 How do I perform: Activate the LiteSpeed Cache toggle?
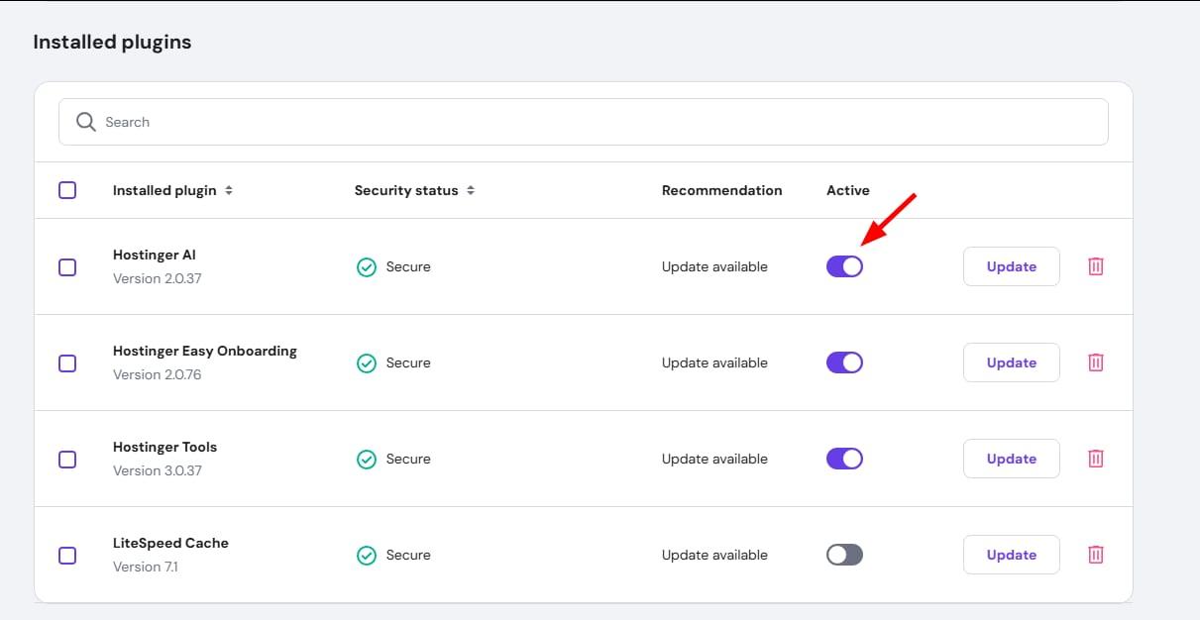[x=844, y=555]
